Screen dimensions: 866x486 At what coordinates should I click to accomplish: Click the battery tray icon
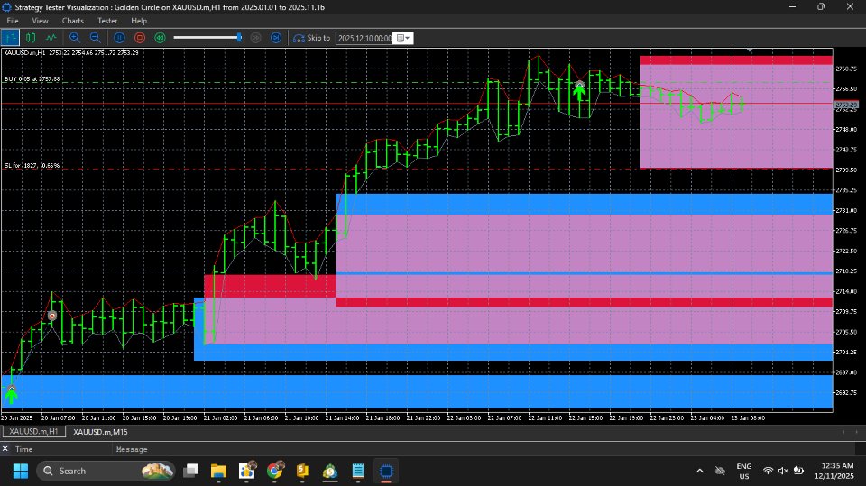tap(798, 471)
